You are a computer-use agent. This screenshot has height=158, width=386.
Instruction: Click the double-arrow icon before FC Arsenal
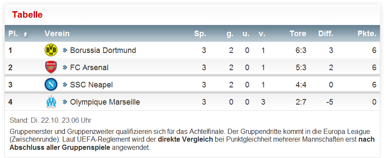click(65, 68)
